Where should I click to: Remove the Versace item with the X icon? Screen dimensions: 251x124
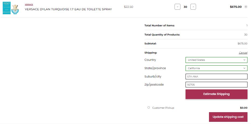pos(246,7)
